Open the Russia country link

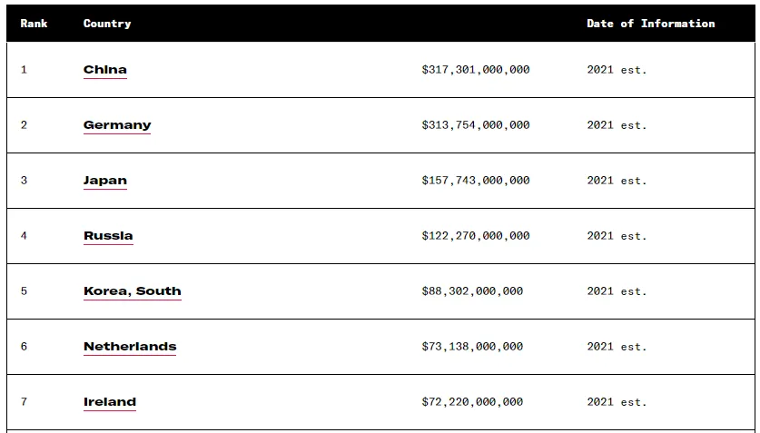pyautogui.click(x=108, y=236)
